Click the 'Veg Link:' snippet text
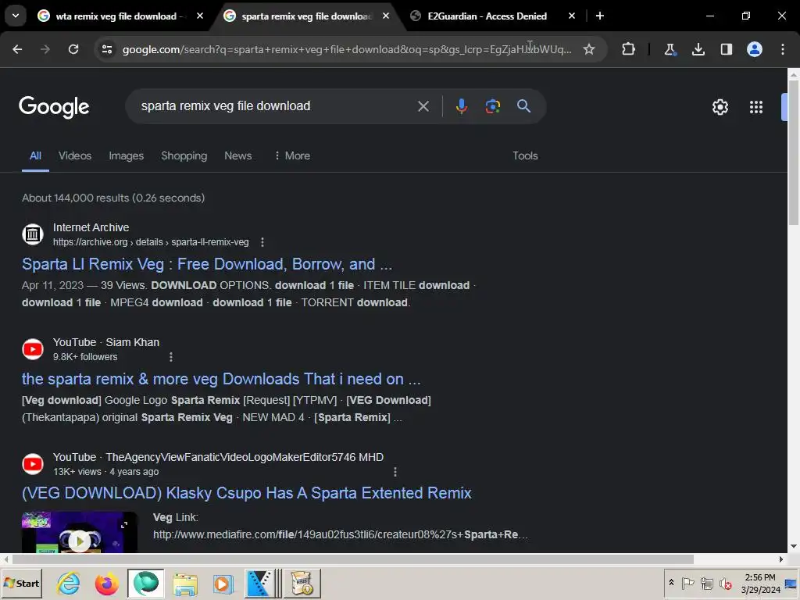The height and width of the screenshot is (600, 800). click(176, 517)
